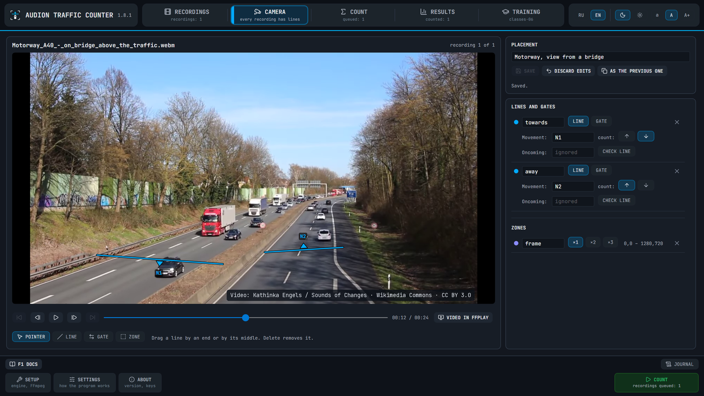The width and height of the screenshot is (704, 396).
Task: Click the placement description field
Action: coord(600,57)
